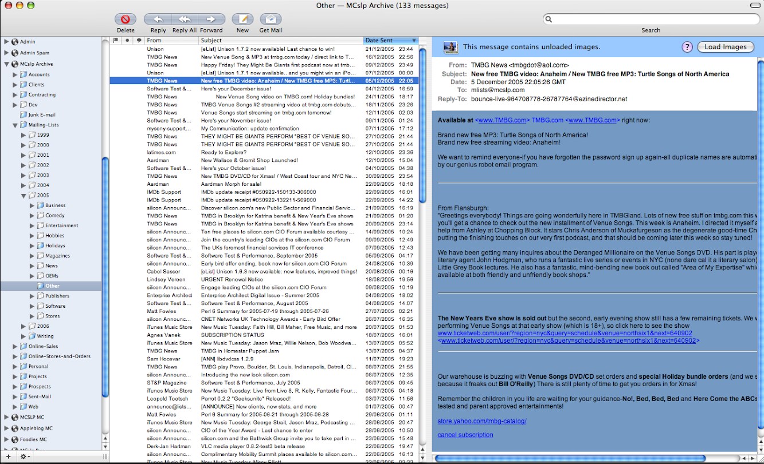This screenshot has height=464, width=764.
Task: Toggle sort order on Date Sent column
Action: tap(391, 41)
